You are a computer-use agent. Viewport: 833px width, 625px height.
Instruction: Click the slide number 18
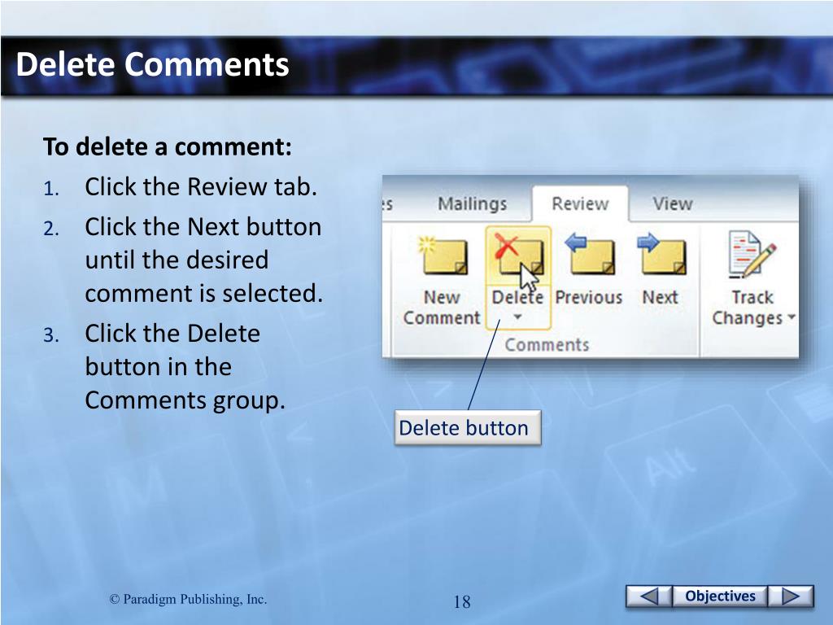point(462,601)
